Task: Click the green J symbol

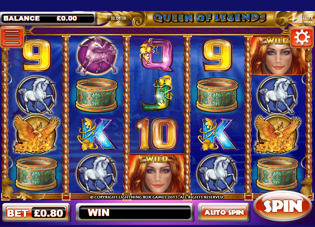Action: [157, 93]
